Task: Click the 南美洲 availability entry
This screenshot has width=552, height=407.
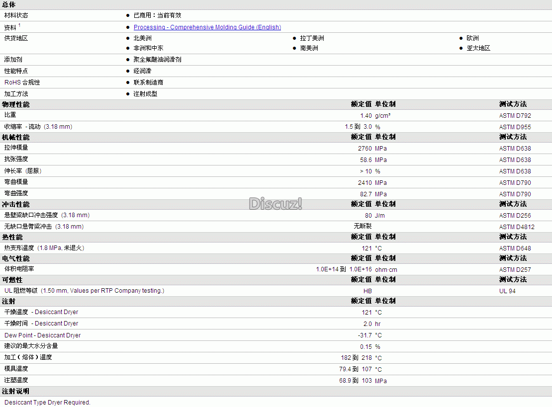Action: tap(309, 48)
